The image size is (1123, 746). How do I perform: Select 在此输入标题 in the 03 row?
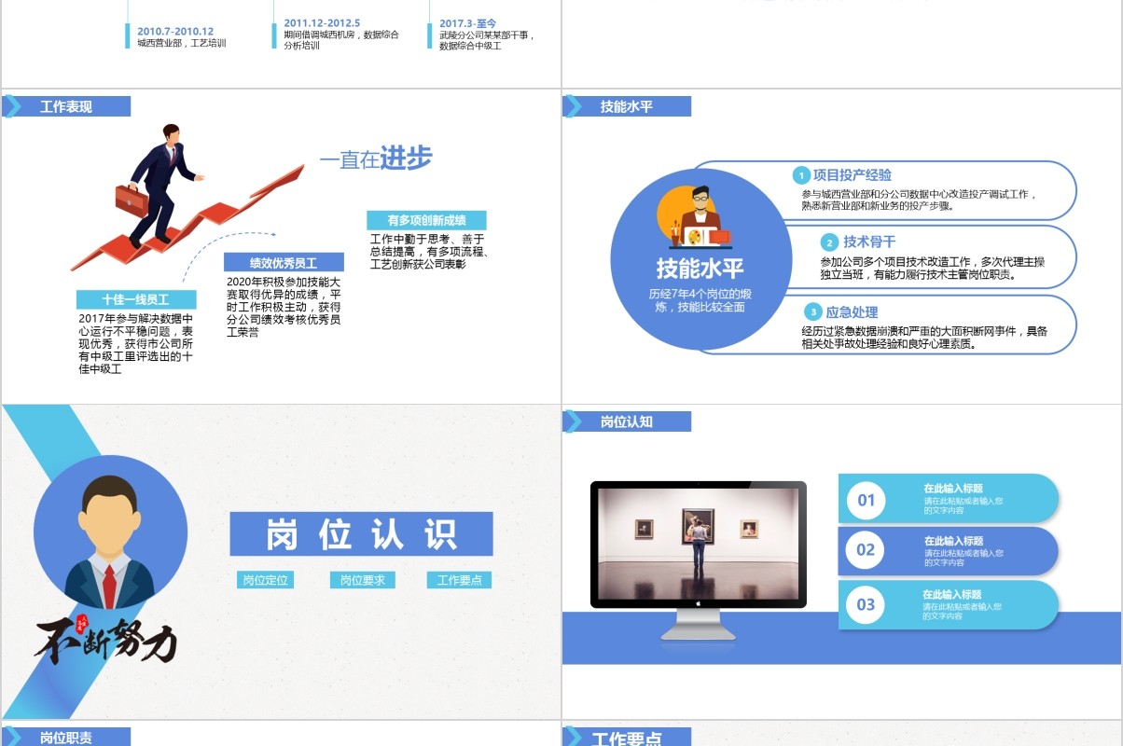tap(951, 594)
